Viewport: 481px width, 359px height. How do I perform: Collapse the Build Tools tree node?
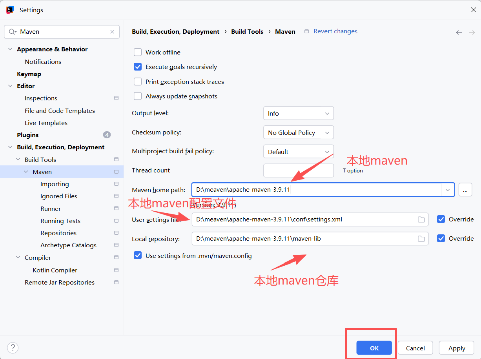[18, 160]
